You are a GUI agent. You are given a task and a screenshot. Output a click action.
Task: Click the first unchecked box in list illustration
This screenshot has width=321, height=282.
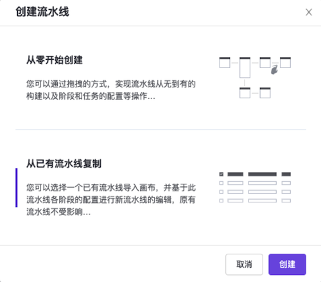tap(221, 183)
